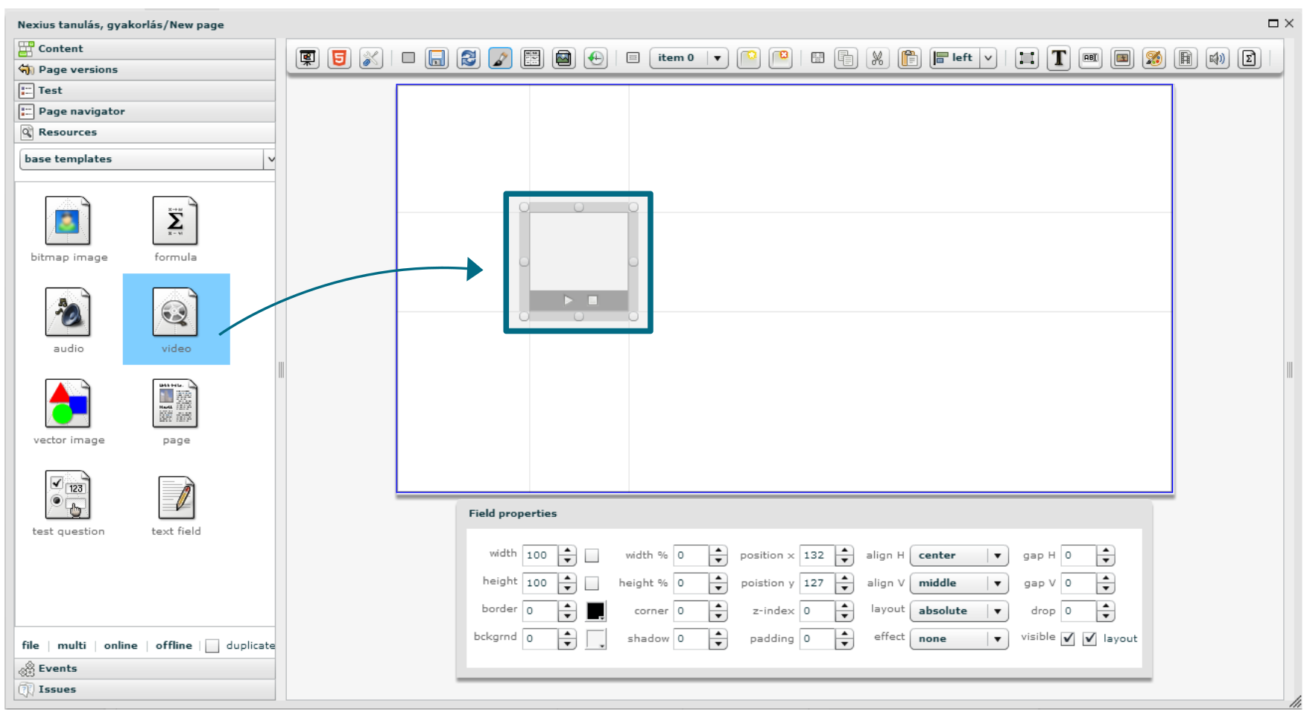Expand the layout absolute dropdown
1307x718 pixels.
[x=958, y=611]
